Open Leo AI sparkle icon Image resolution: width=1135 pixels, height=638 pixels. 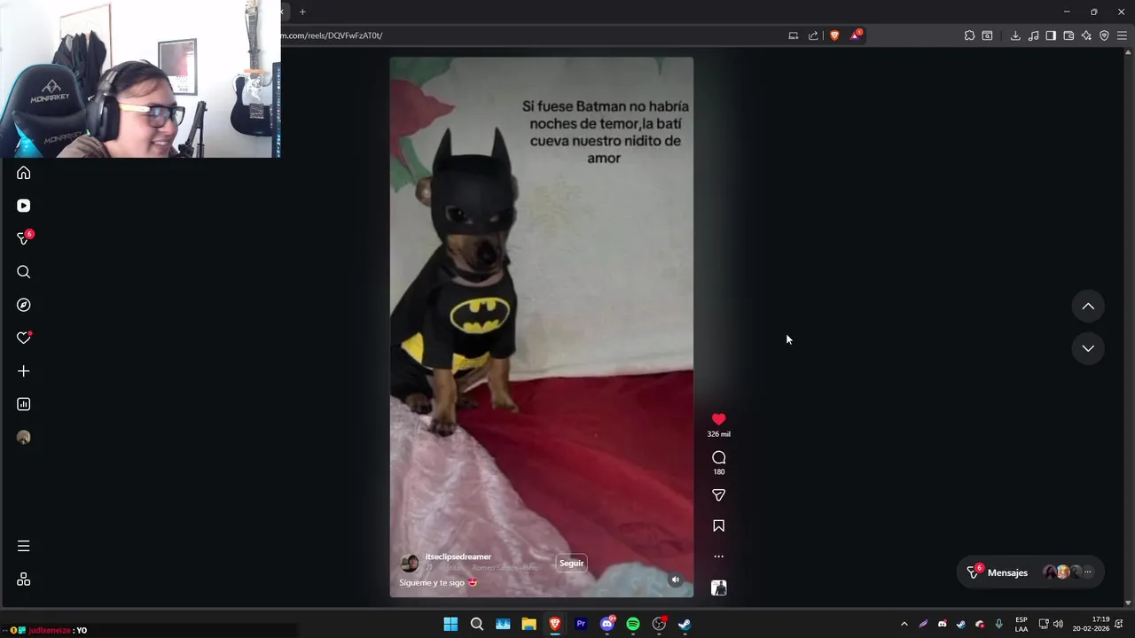1086,35
